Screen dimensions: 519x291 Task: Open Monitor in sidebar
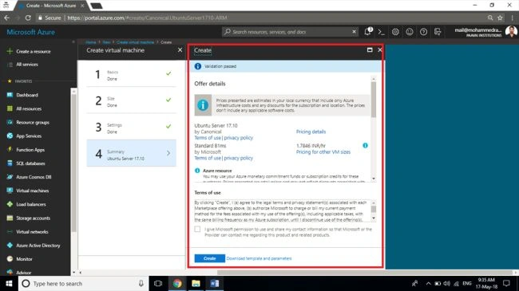(24, 259)
